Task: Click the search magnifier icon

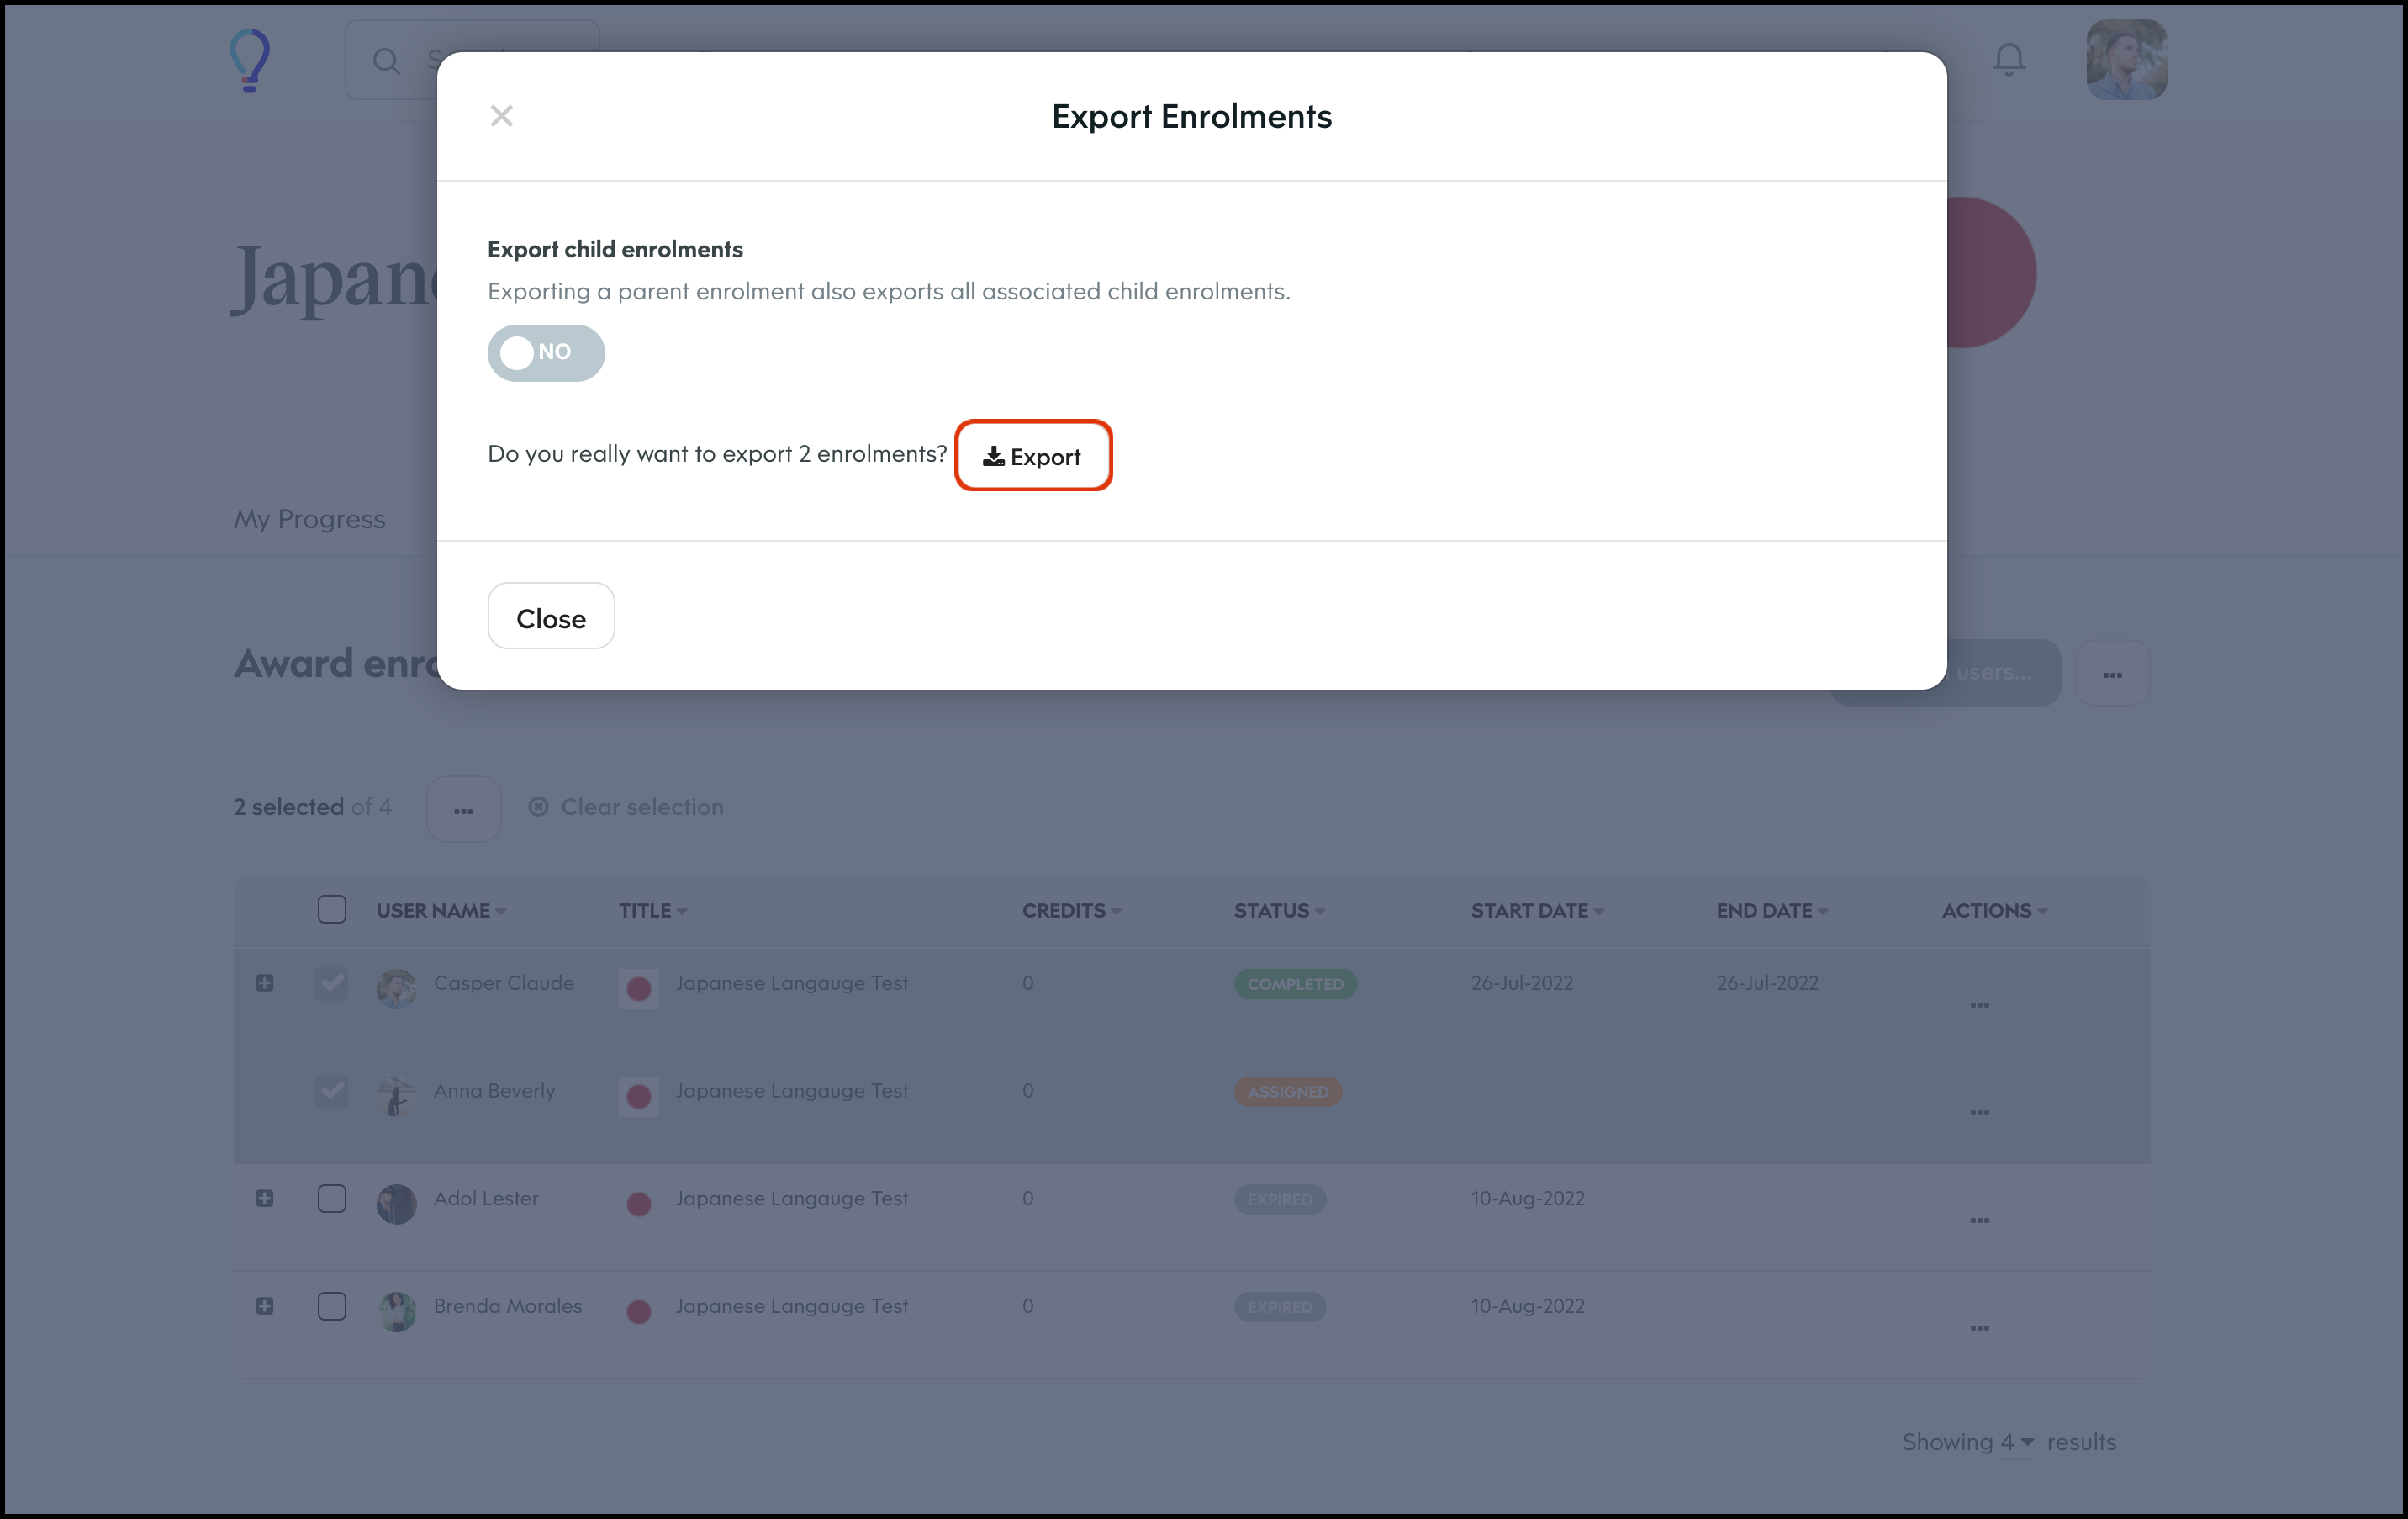Action: point(386,62)
